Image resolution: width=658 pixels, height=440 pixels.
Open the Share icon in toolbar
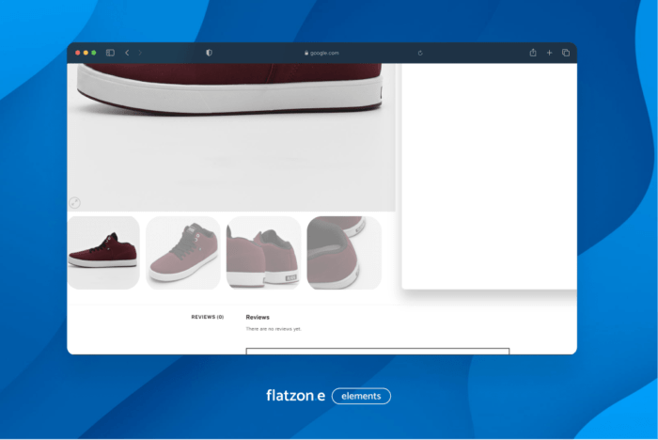pyautogui.click(x=533, y=53)
